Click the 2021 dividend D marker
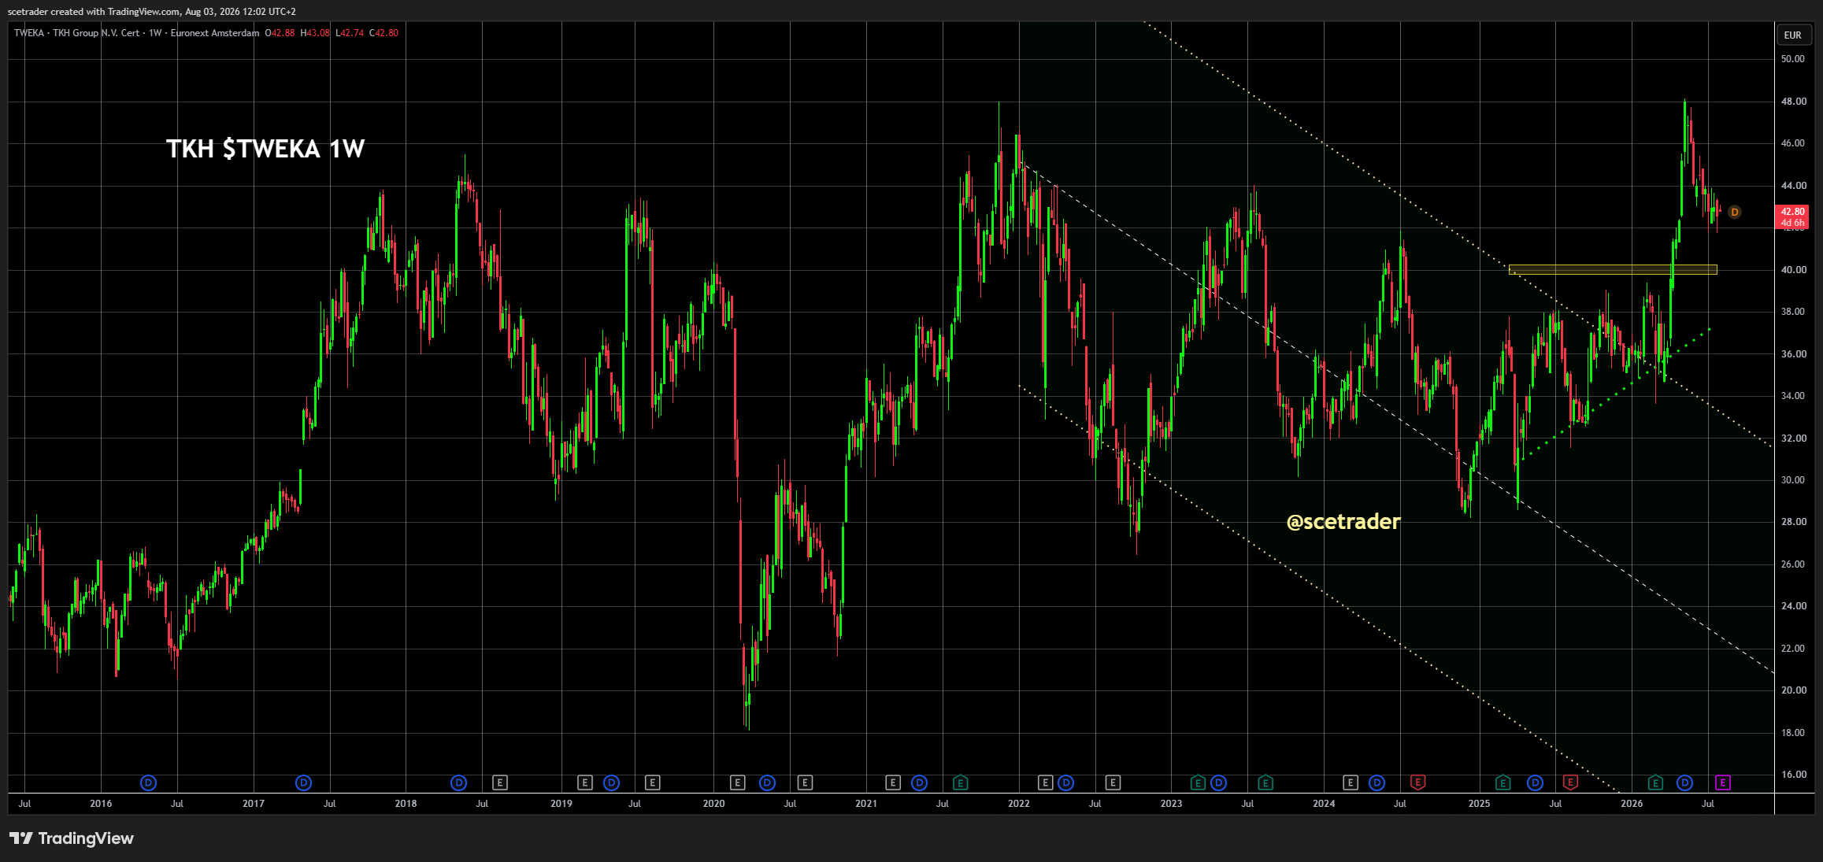This screenshot has width=1823, height=862. click(919, 782)
